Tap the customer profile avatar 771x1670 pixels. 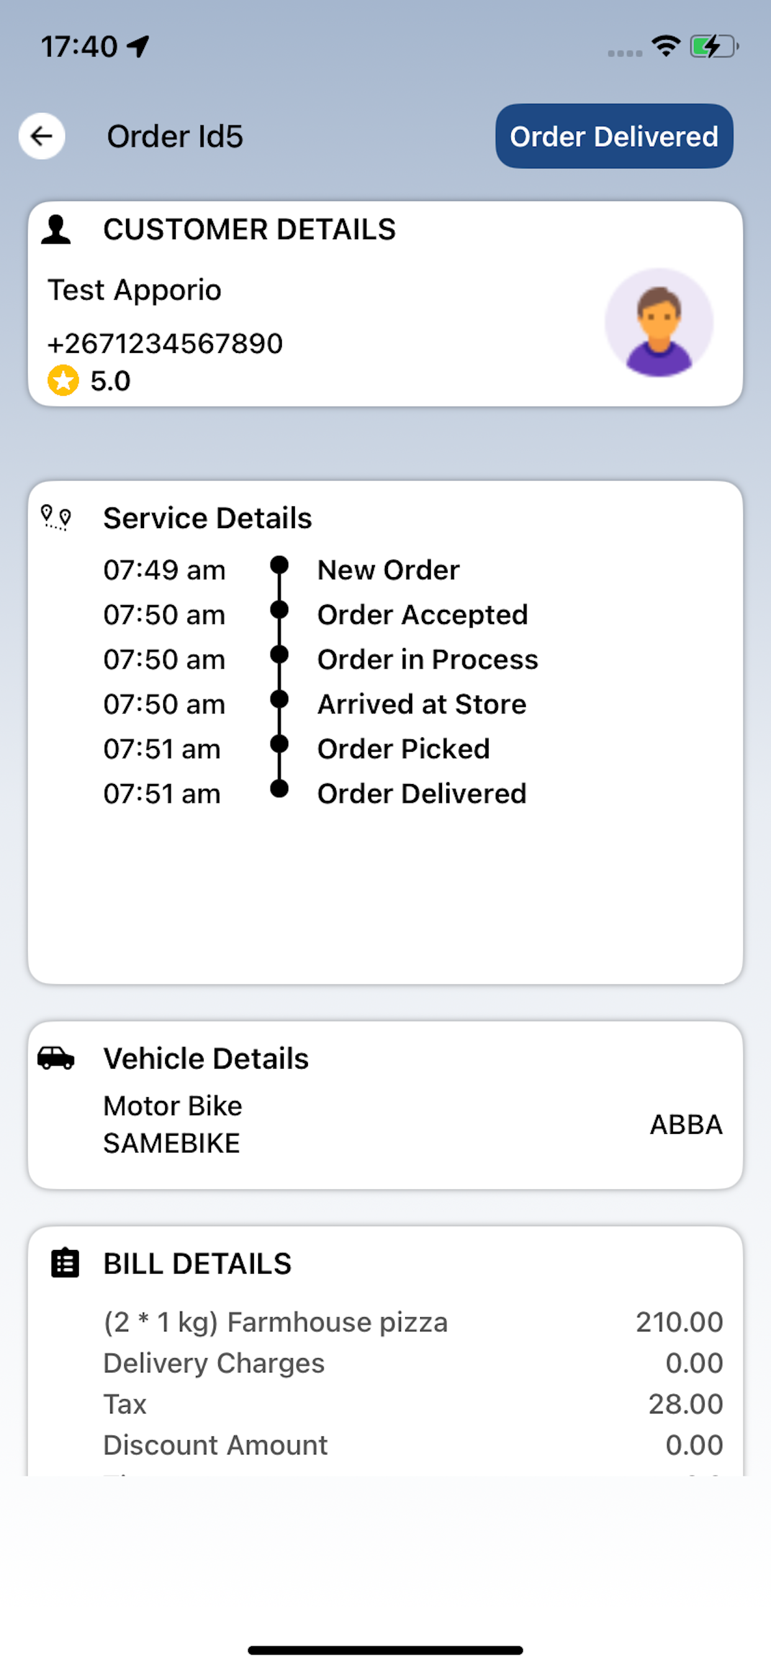click(659, 322)
